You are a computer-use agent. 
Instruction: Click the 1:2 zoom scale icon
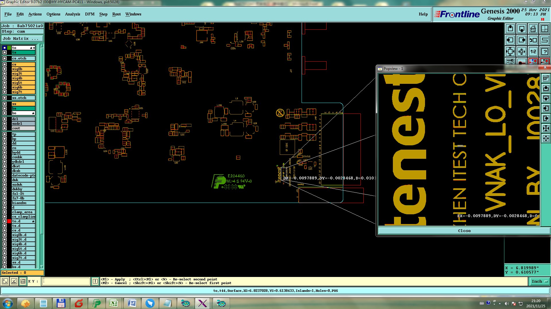pos(533,51)
